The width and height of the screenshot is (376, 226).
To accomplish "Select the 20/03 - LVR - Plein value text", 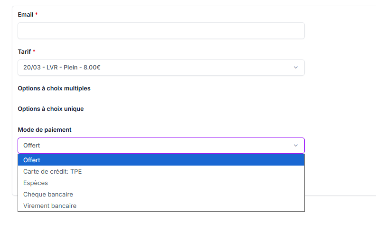I will (62, 68).
